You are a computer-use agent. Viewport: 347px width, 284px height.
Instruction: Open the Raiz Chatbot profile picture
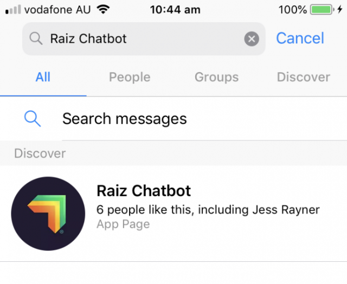(x=48, y=214)
